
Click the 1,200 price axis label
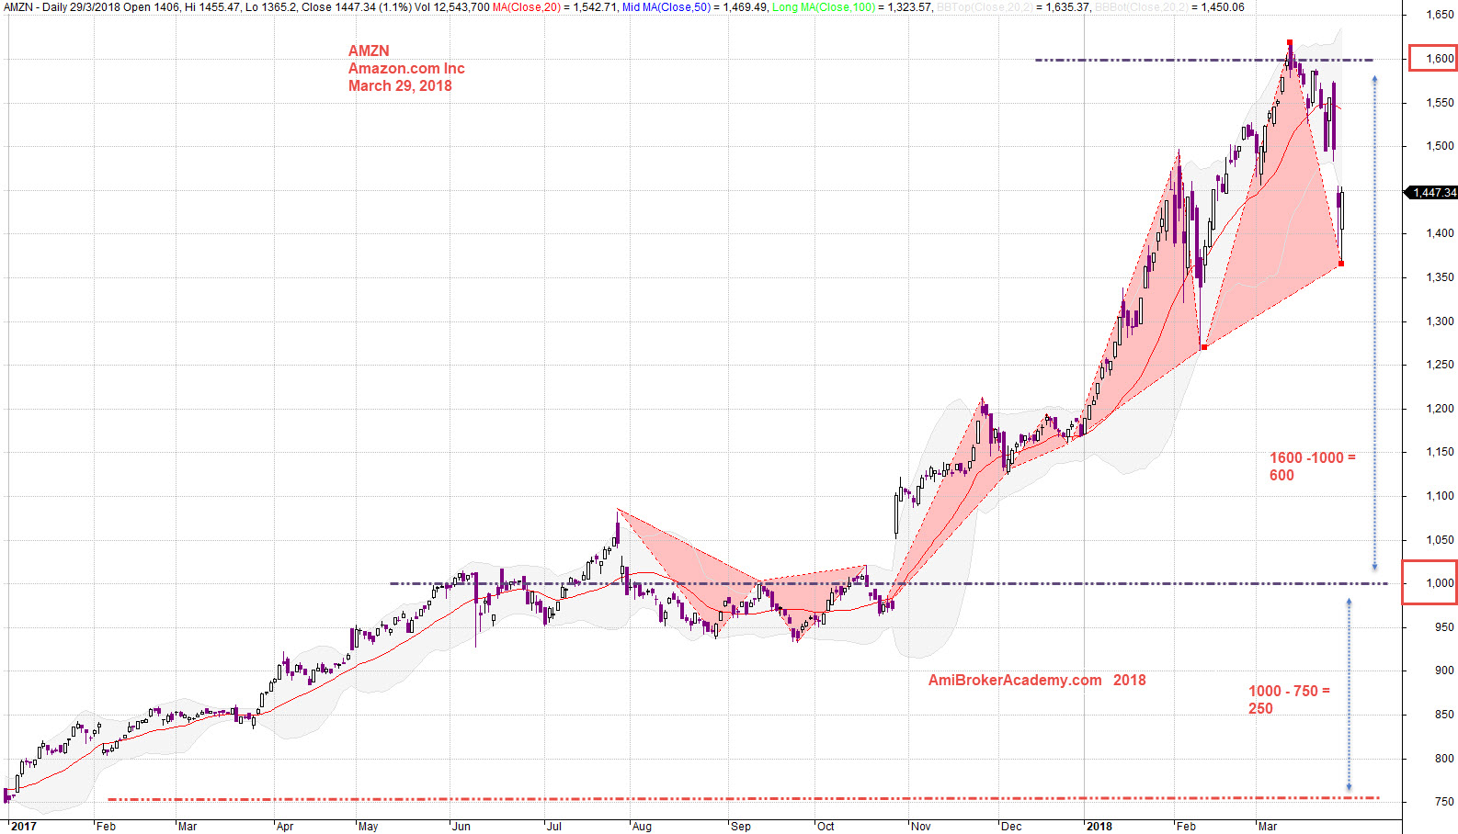(x=1440, y=409)
